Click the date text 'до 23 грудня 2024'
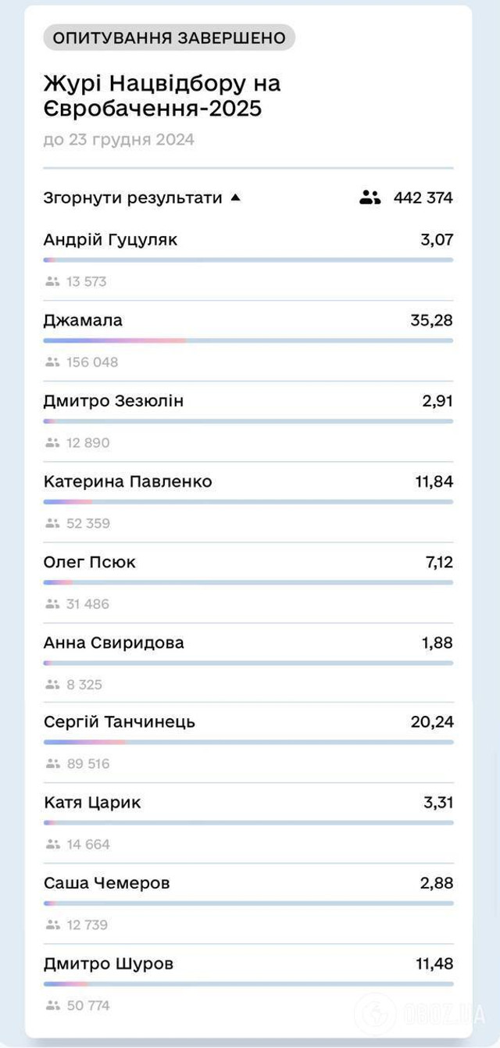 (118, 139)
